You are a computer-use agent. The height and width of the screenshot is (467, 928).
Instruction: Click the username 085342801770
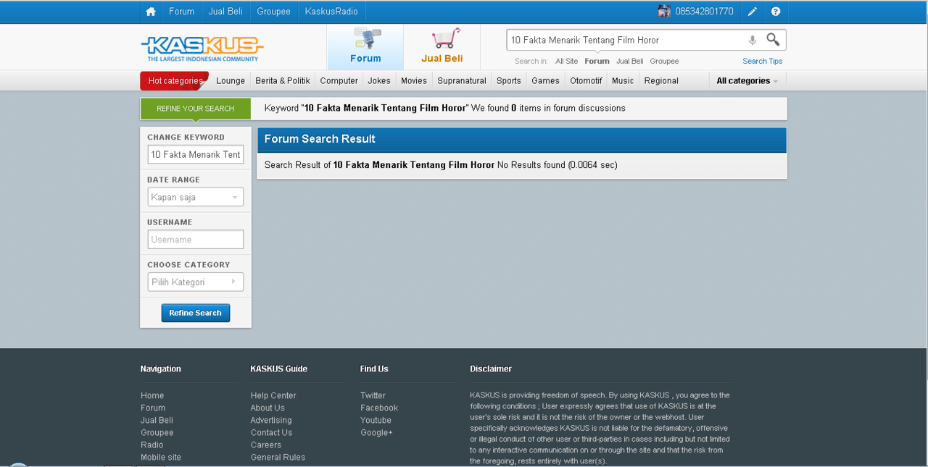click(x=704, y=12)
